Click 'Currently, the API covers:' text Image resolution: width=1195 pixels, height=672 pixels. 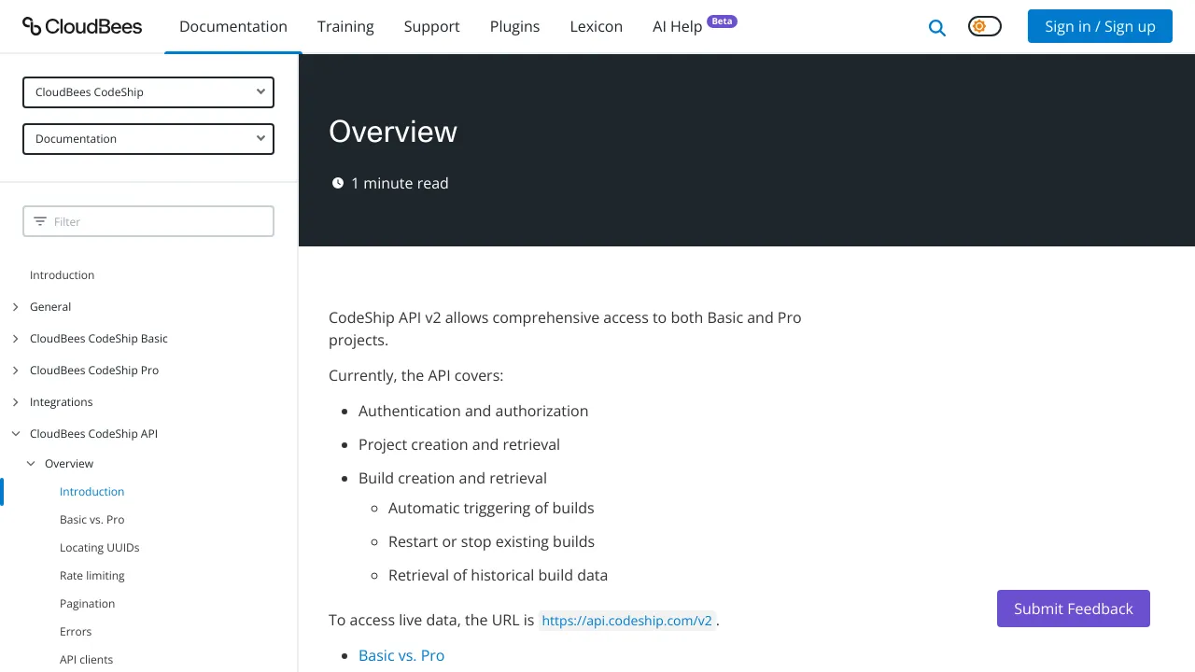click(x=415, y=376)
